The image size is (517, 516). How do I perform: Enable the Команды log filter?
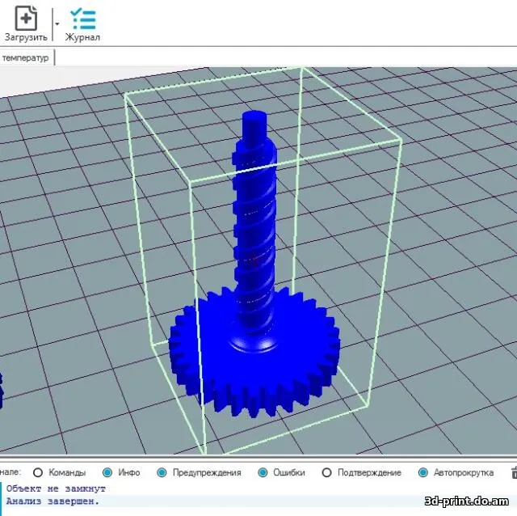pos(38,472)
